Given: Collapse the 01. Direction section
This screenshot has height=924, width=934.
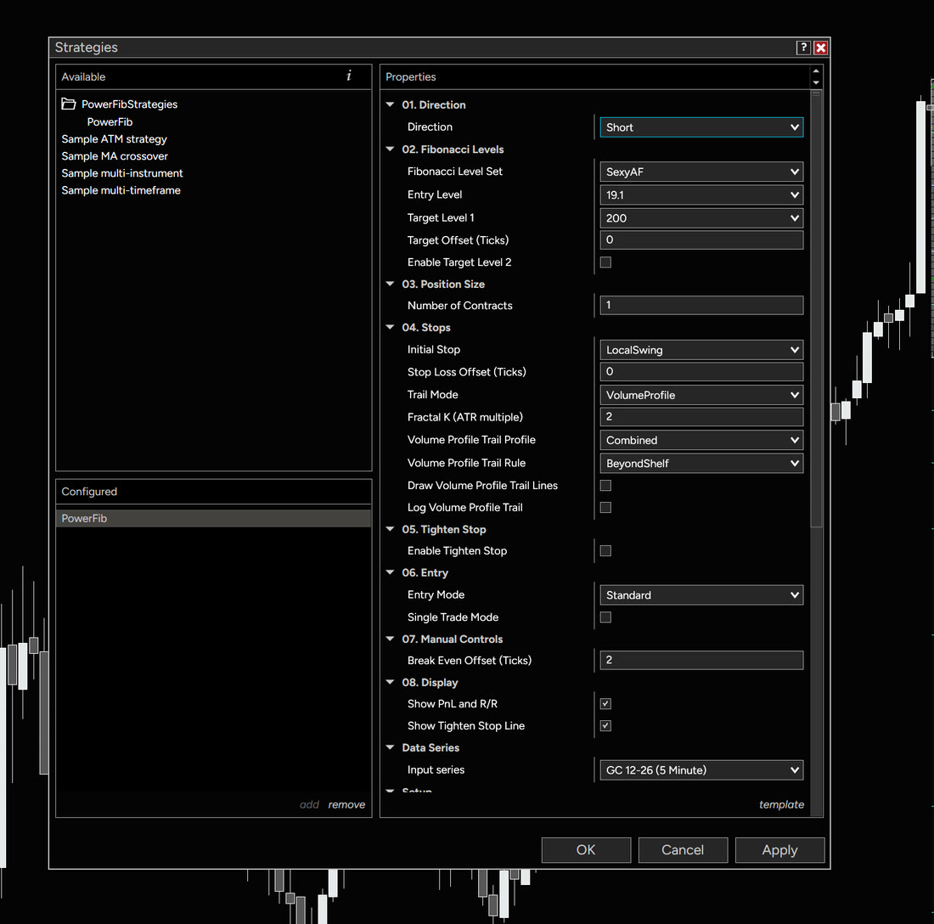Looking at the screenshot, I should pyautogui.click(x=391, y=104).
